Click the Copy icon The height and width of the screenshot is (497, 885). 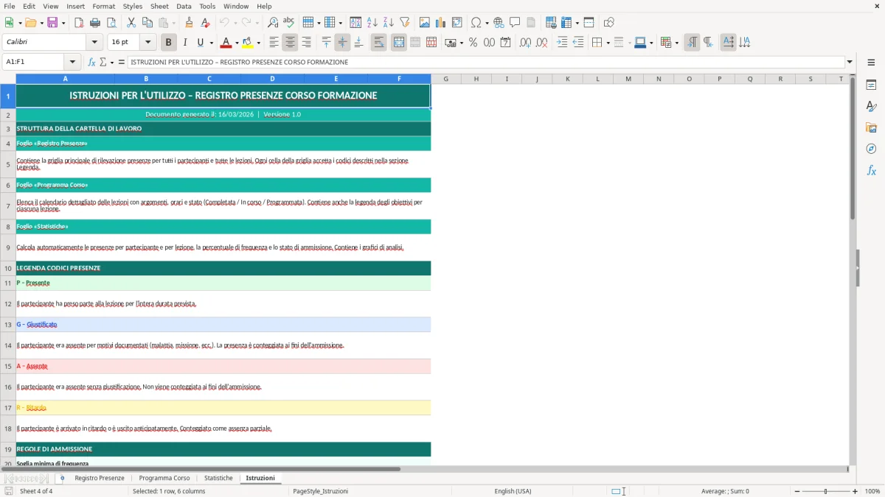147,23
